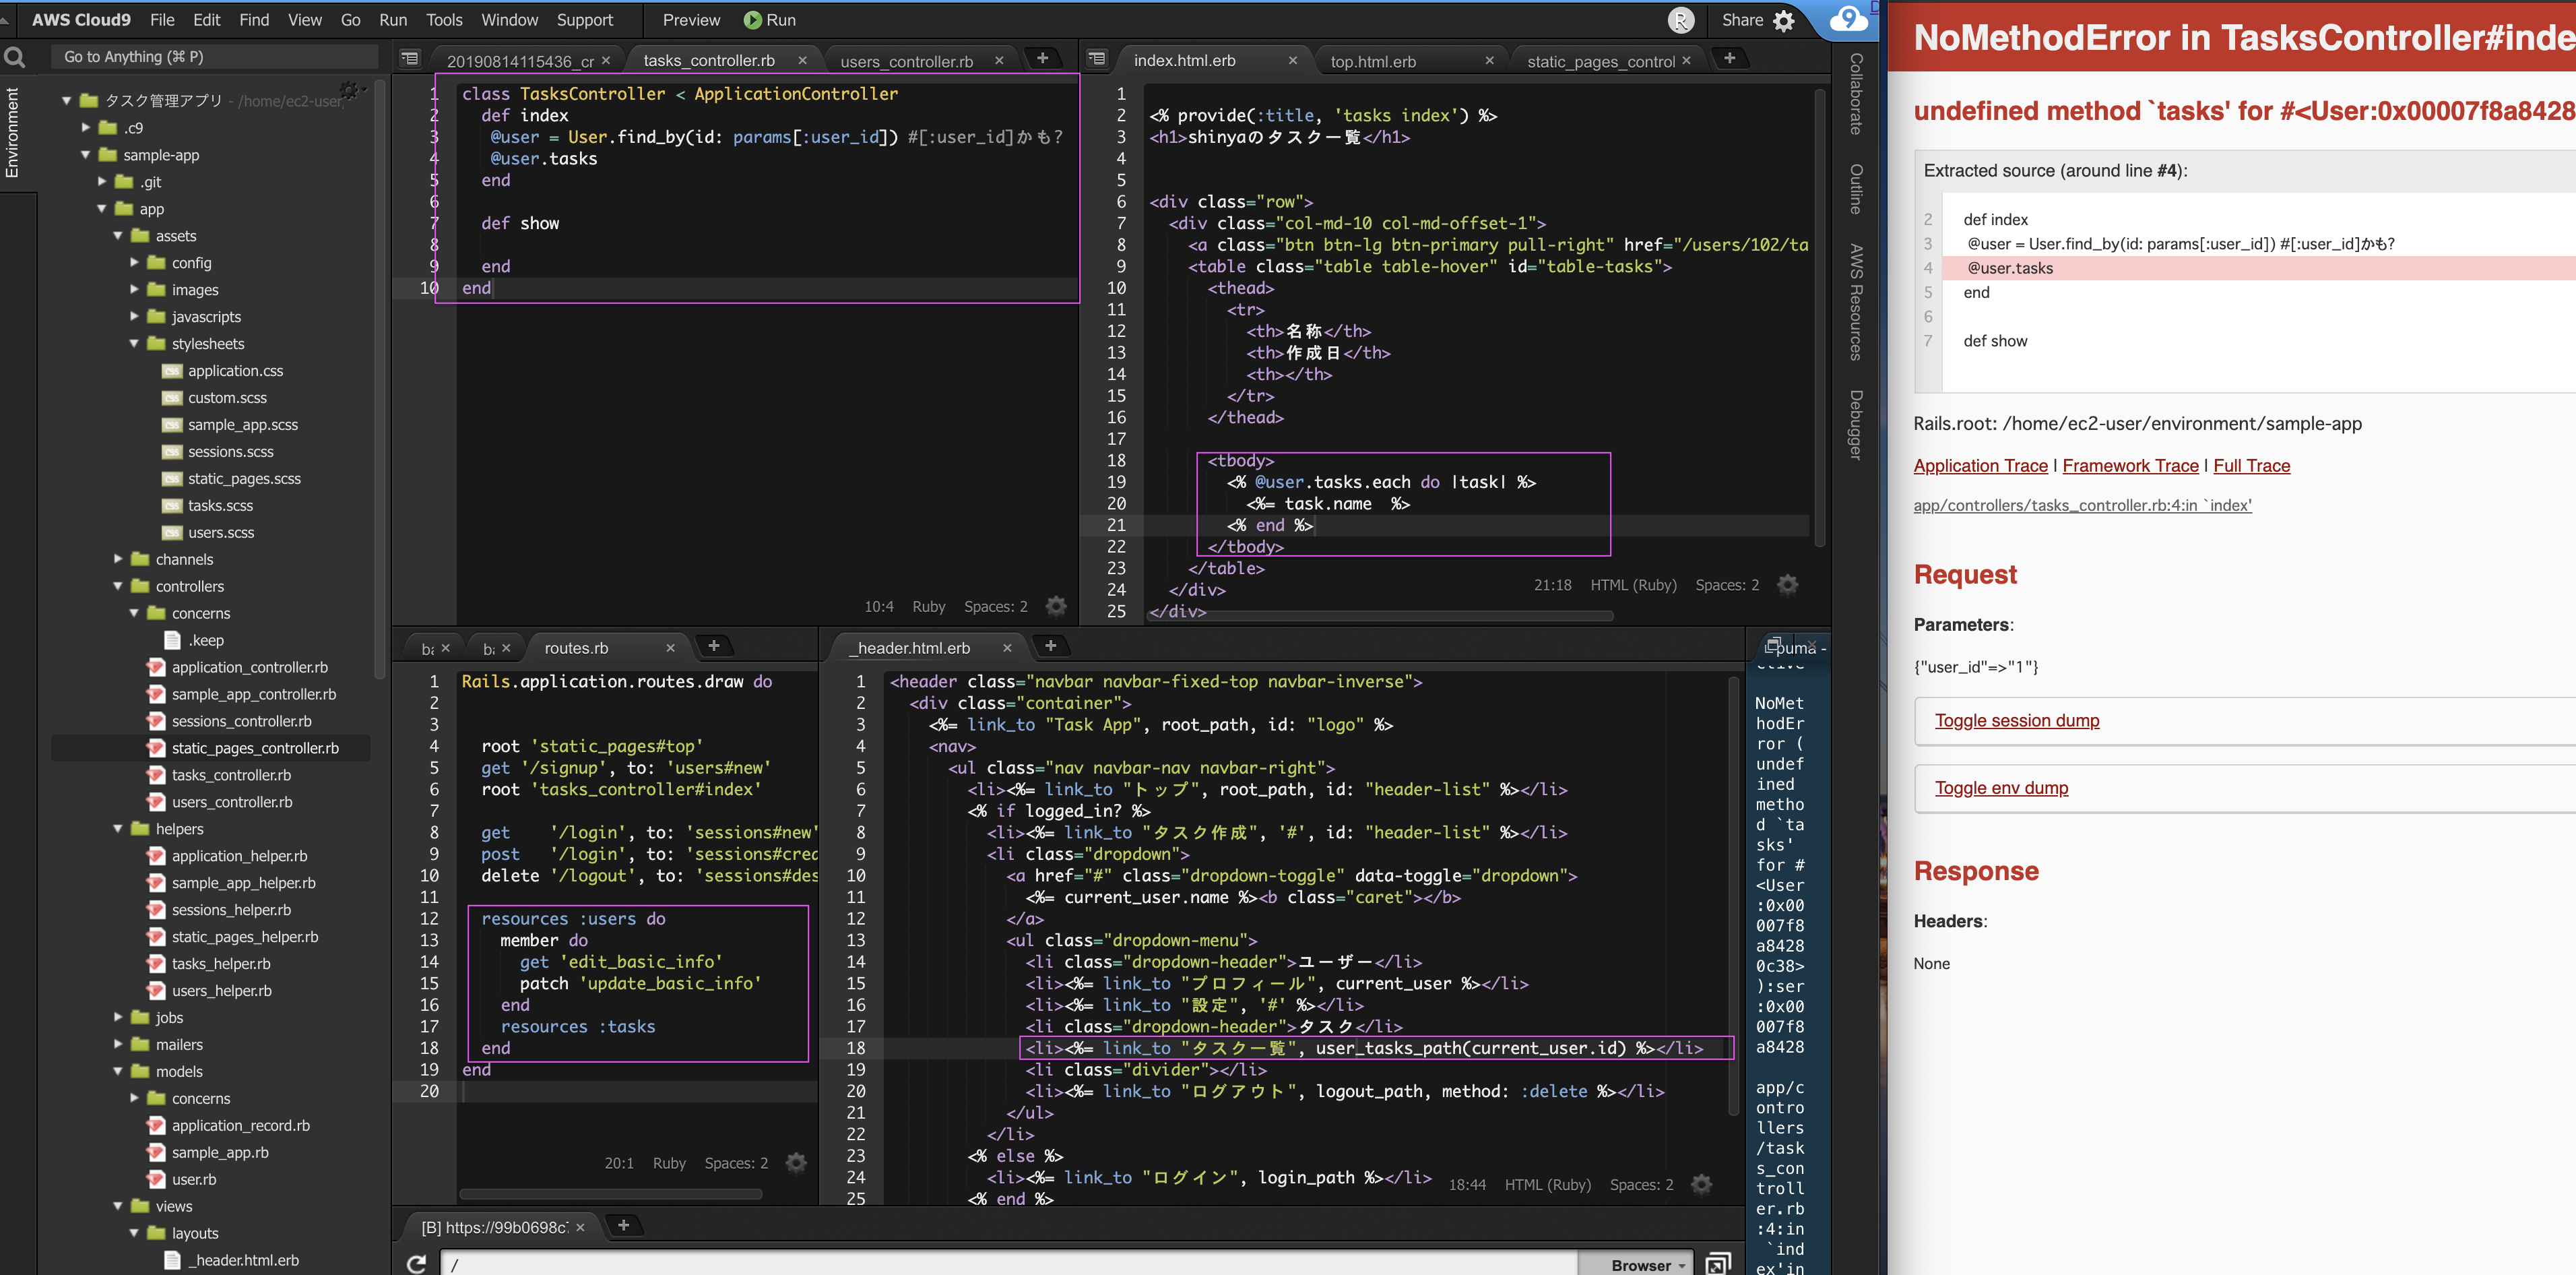Follow the Full Trace link
This screenshot has height=1275, width=2576.
coord(2251,466)
